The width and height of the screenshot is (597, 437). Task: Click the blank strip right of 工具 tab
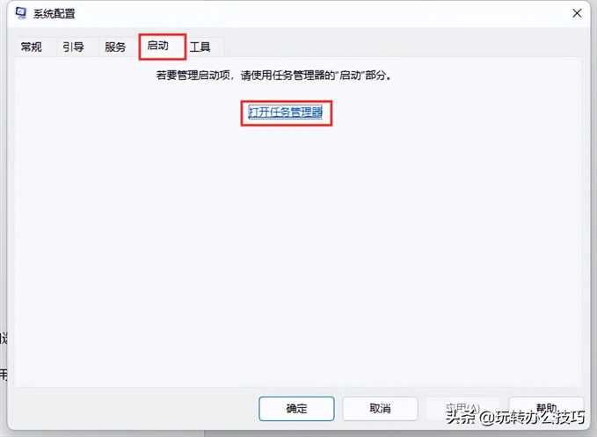tap(404, 47)
